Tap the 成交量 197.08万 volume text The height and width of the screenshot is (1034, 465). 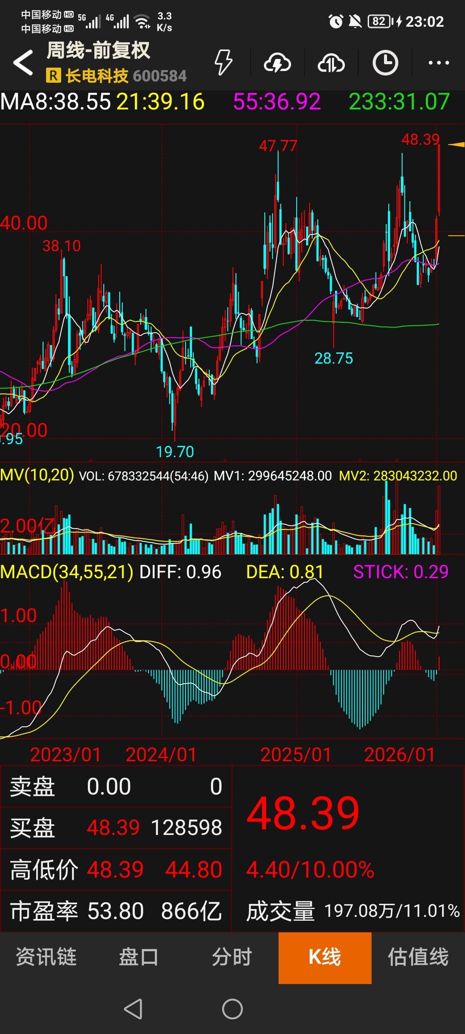click(353, 911)
